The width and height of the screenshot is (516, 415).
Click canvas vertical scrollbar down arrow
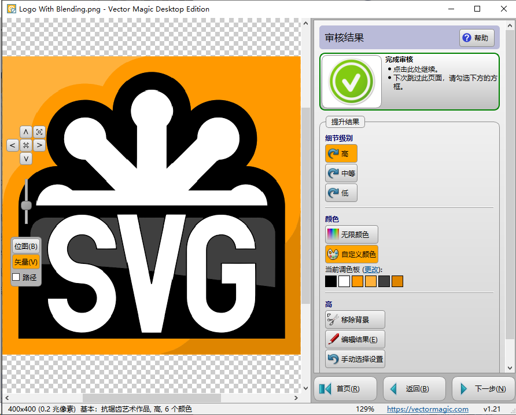coord(305,388)
